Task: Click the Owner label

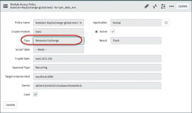Action: click(26, 85)
